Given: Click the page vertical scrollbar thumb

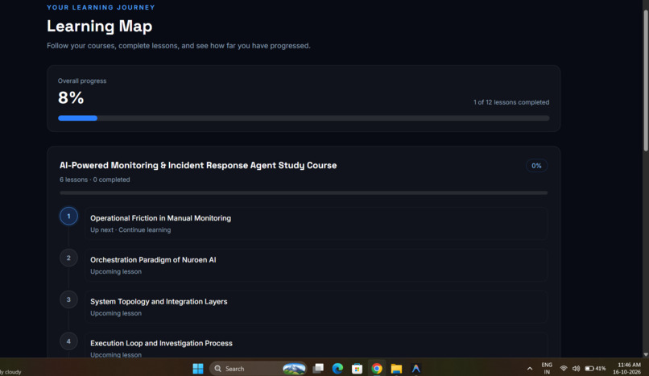Looking at the screenshot, I should [645, 81].
